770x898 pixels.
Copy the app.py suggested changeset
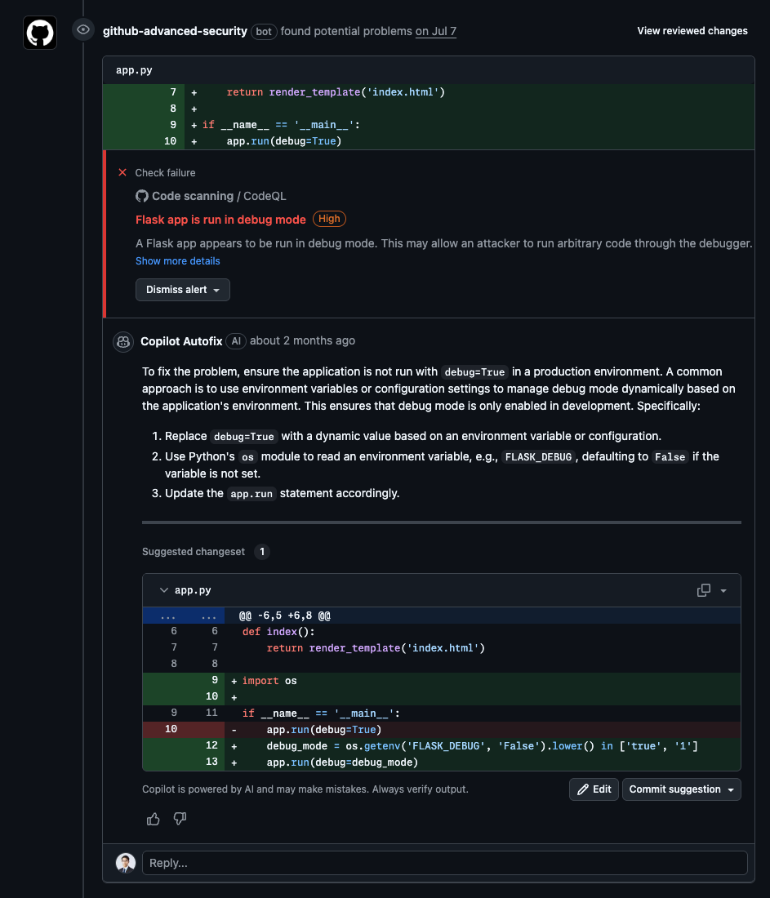click(704, 590)
